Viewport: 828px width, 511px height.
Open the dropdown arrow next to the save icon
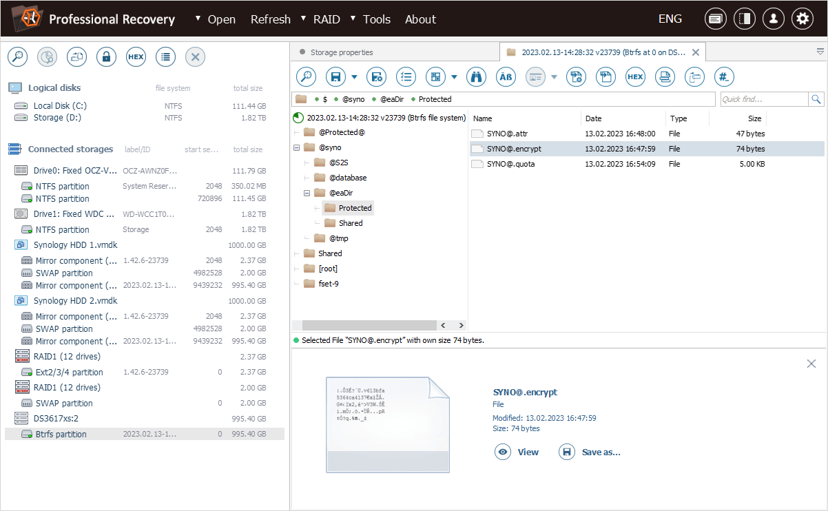click(355, 77)
